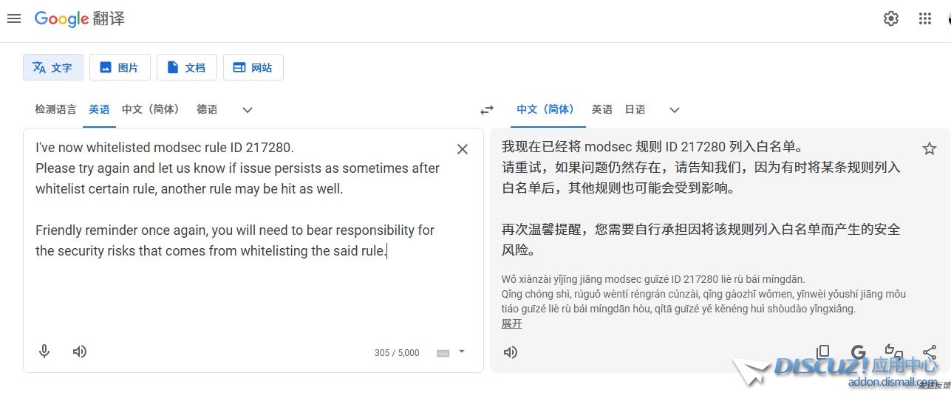Image resolution: width=951 pixels, height=401 pixels.
Task: Open the main hamburger menu
Action: (13, 18)
